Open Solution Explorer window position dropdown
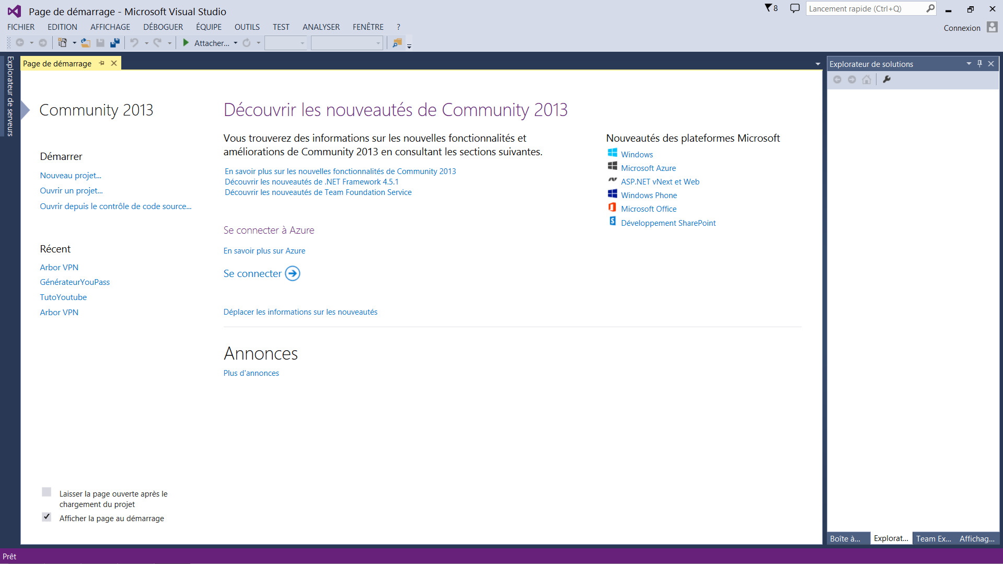This screenshot has width=1003, height=564. click(x=969, y=63)
